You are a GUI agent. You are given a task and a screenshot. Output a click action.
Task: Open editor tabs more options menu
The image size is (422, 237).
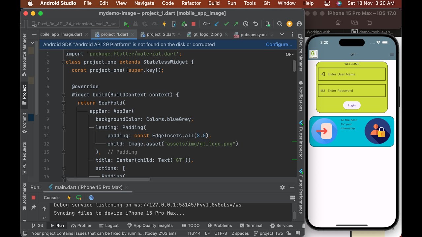(x=292, y=34)
